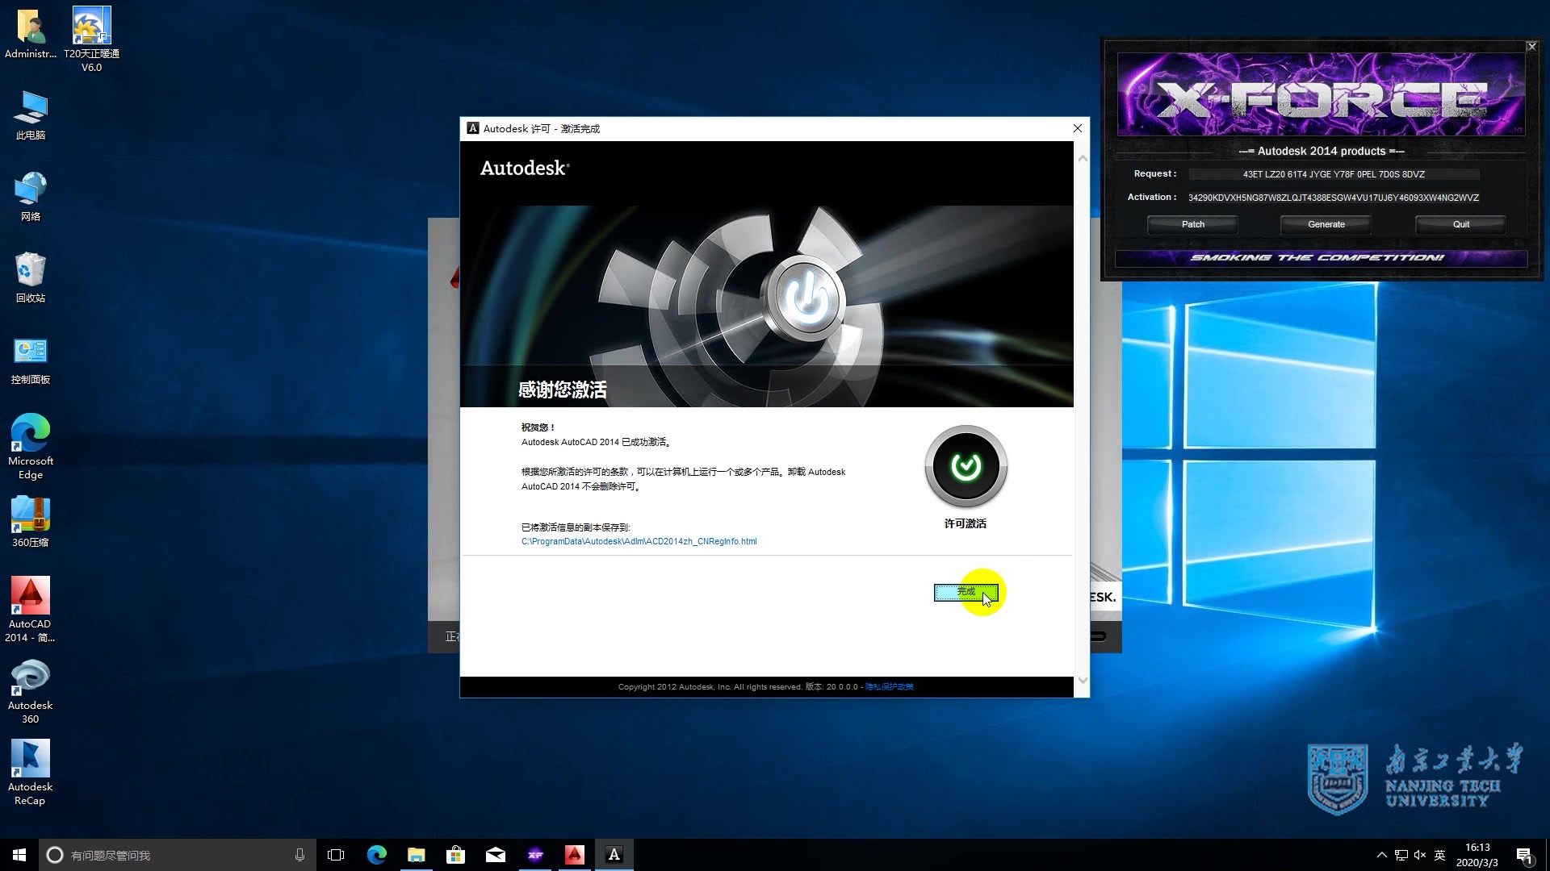Click the Quit button in X-Force window
The image size is (1550, 871).
1460,224
